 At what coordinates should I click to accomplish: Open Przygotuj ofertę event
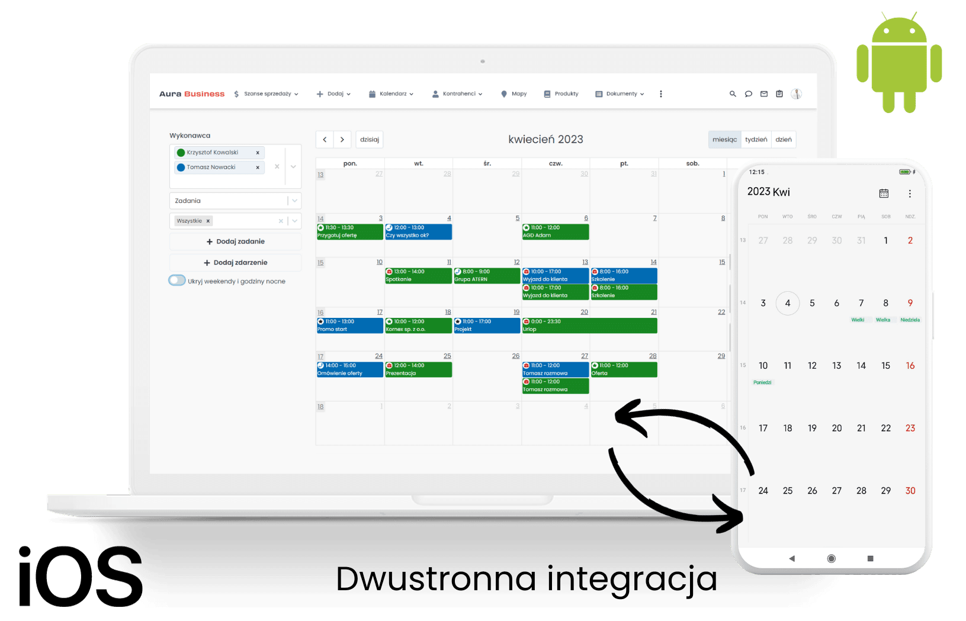click(350, 231)
